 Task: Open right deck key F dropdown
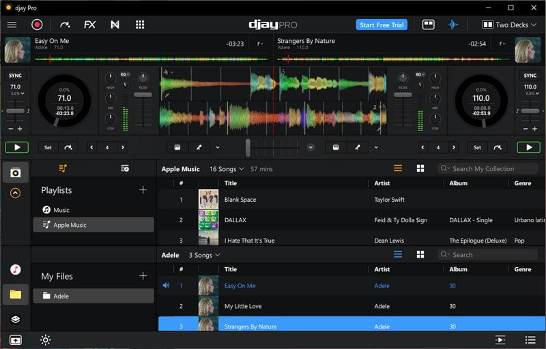502,44
